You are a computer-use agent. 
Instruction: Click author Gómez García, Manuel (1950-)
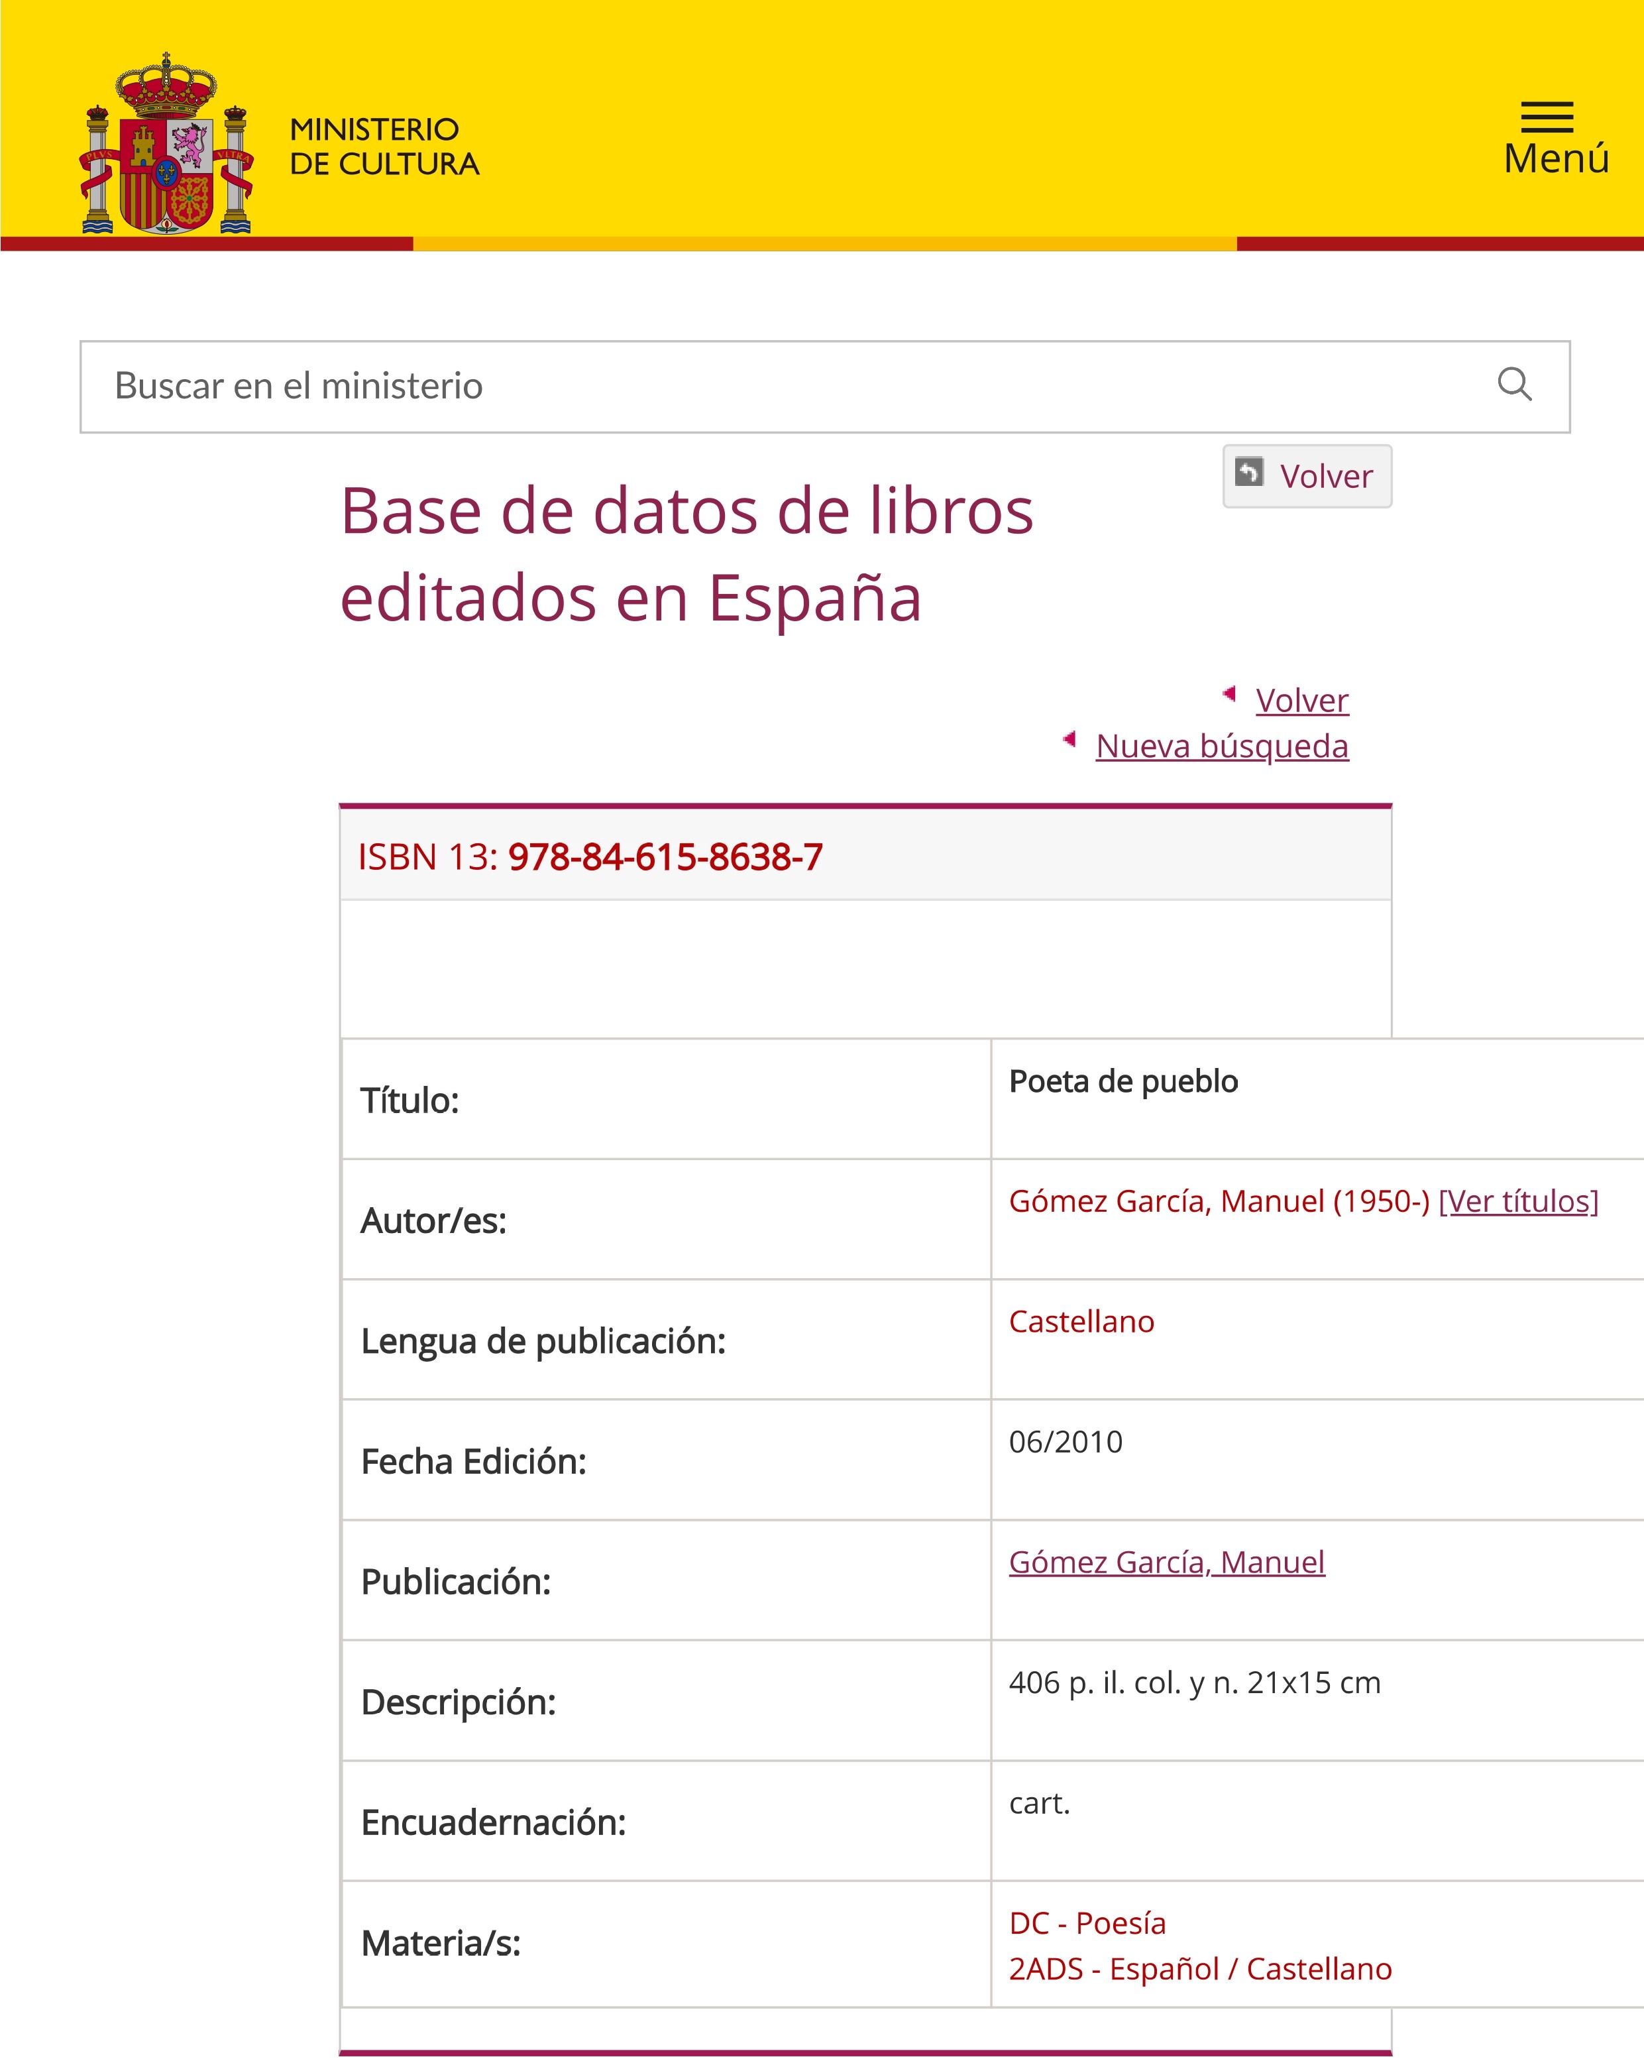(1219, 1201)
